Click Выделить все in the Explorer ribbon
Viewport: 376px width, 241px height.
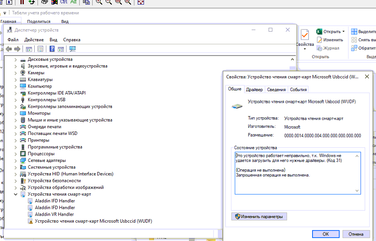tap(363, 32)
